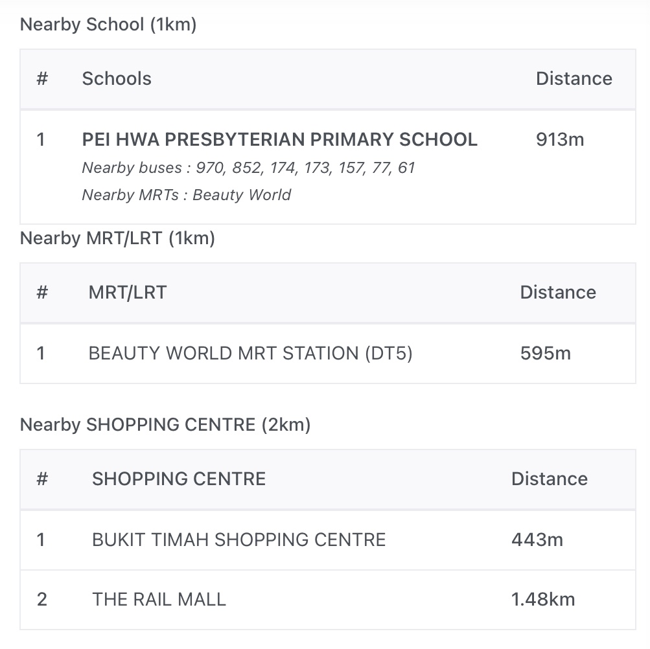Click the 1.48km Rail Mall distance
The height and width of the screenshot is (649, 650).
pos(542,599)
